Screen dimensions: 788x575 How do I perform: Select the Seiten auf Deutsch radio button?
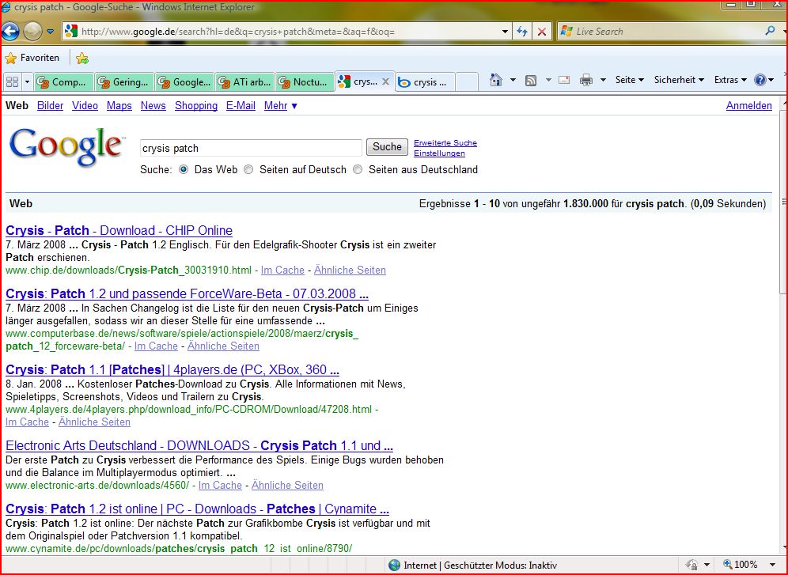point(248,169)
